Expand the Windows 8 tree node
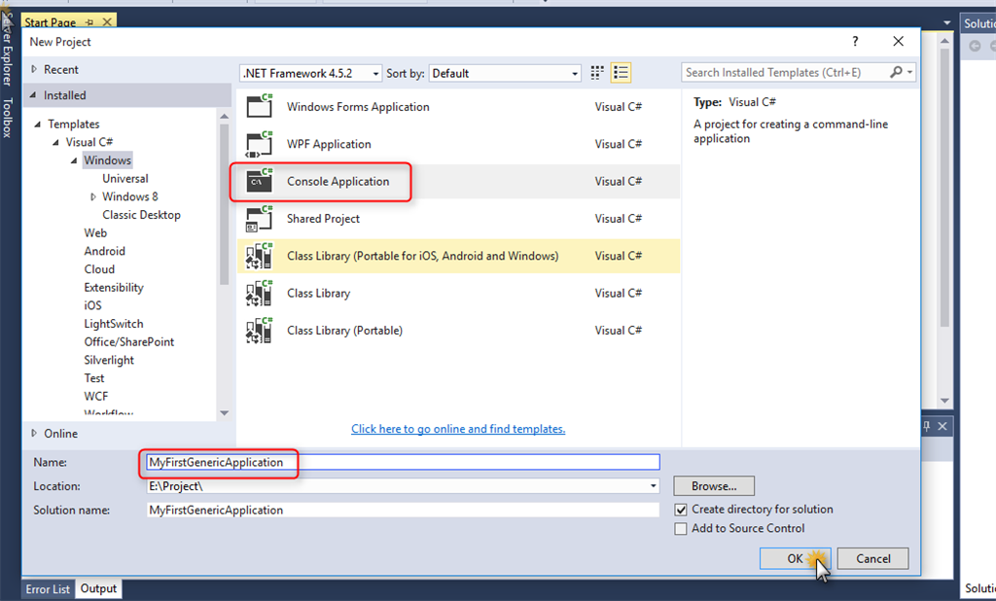 [92, 197]
